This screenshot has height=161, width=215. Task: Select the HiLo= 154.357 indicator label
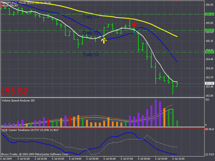point(10,5)
